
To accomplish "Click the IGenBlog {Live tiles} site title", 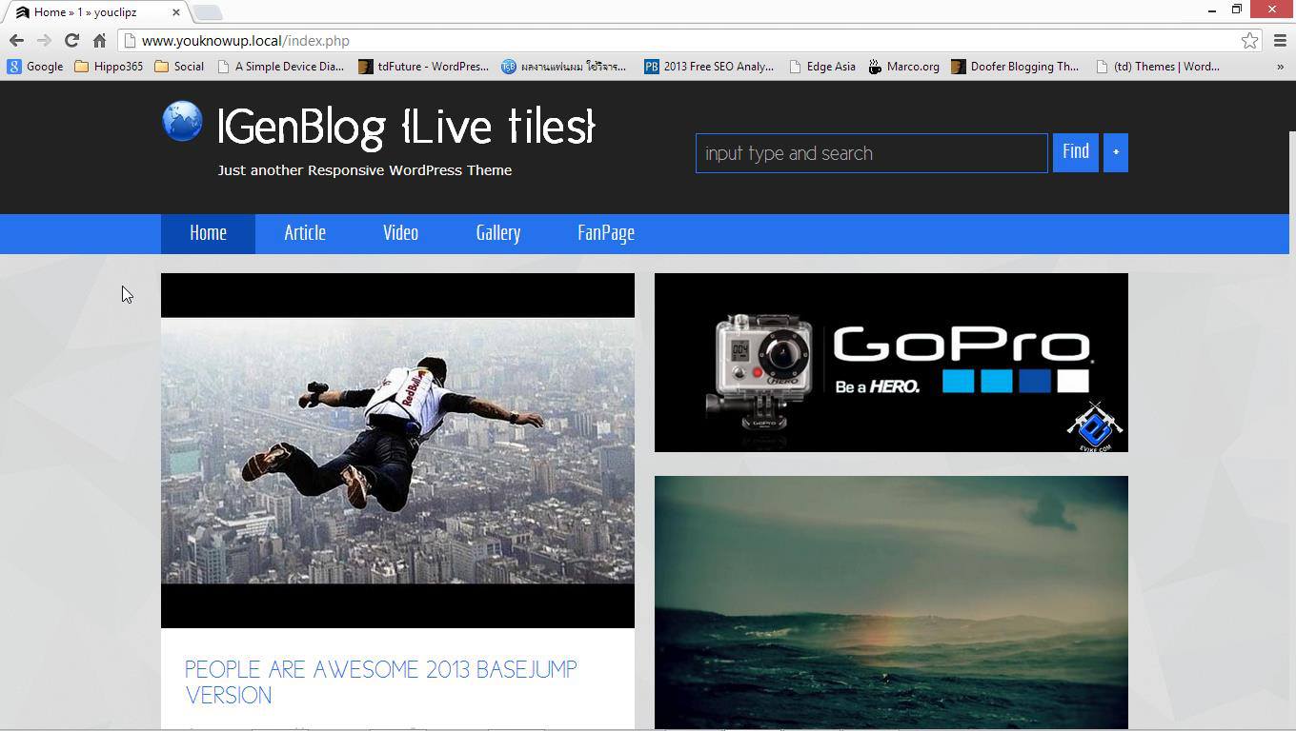I will click(407, 127).
